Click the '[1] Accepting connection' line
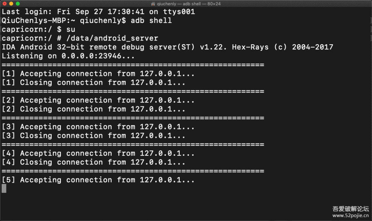The width and height of the screenshot is (372, 221). pyautogui.click(x=98, y=74)
